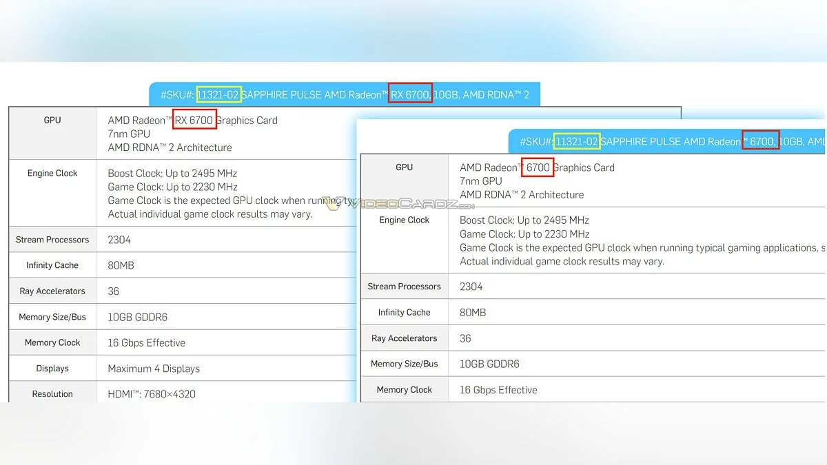Select Stream Processors label in front table

tap(405, 287)
